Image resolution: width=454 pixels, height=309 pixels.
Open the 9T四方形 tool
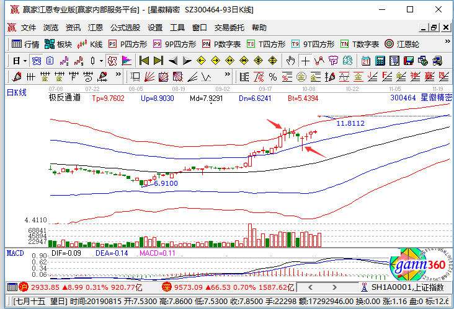[x=313, y=44]
